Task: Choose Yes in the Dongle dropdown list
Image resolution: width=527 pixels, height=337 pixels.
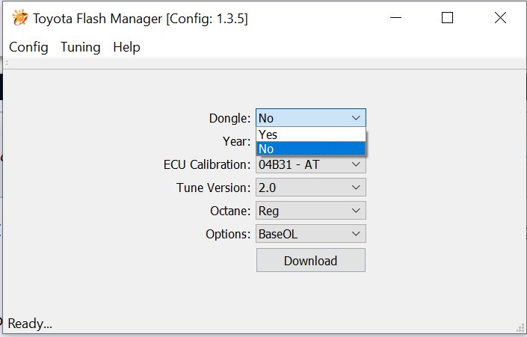Action: pyautogui.click(x=311, y=135)
